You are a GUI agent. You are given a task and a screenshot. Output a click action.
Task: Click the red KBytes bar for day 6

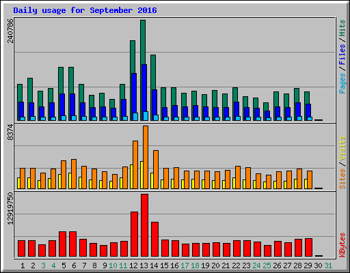(72, 244)
